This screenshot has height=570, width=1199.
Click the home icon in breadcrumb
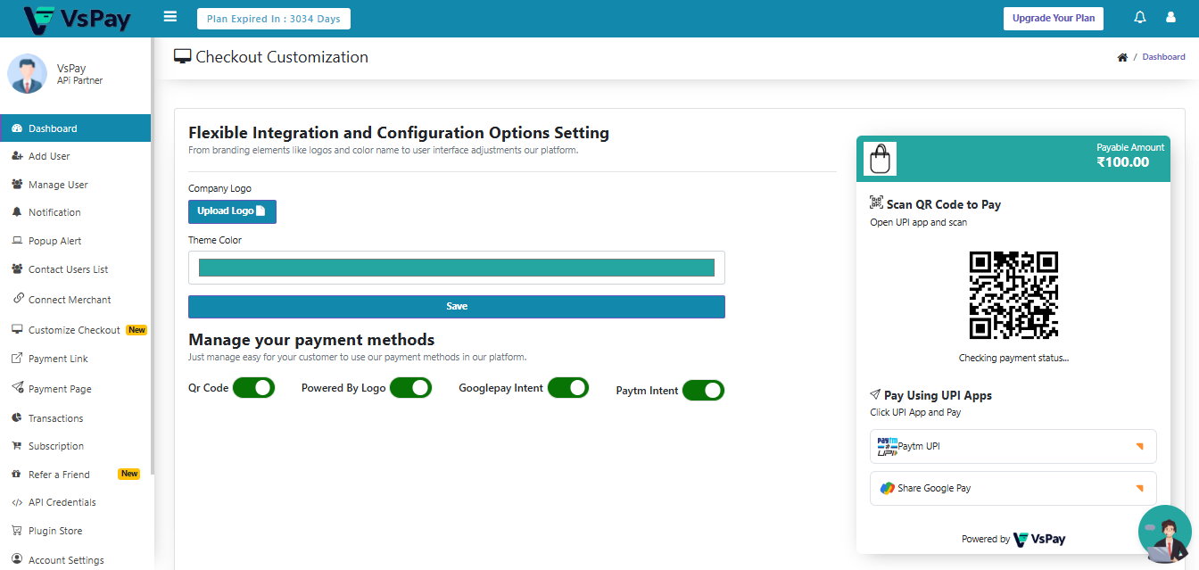1122,57
